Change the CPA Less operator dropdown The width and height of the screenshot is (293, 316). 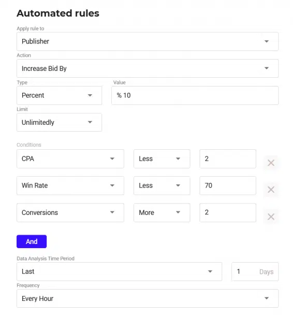(x=162, y=159)
